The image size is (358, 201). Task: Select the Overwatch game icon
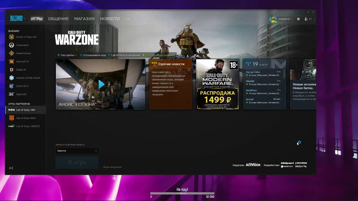coord(22,45)
